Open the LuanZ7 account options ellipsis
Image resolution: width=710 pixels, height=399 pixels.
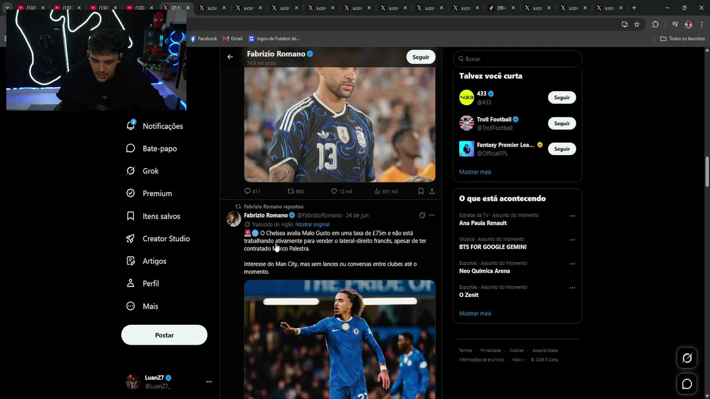click(x=209, y=382)
